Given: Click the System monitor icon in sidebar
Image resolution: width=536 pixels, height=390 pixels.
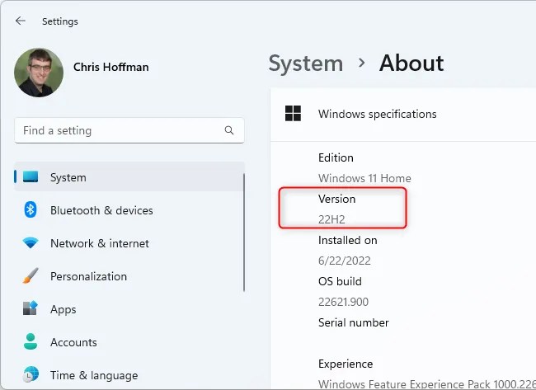Looking at the screenshot, I should click(x=31, y=177).
